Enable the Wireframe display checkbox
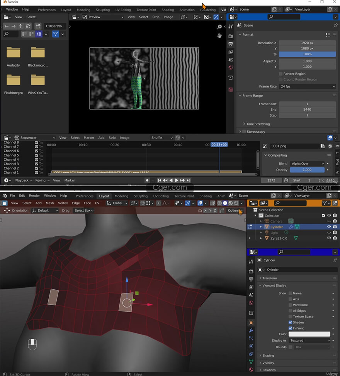The image size is (340, 376). [x=291, y=305]
